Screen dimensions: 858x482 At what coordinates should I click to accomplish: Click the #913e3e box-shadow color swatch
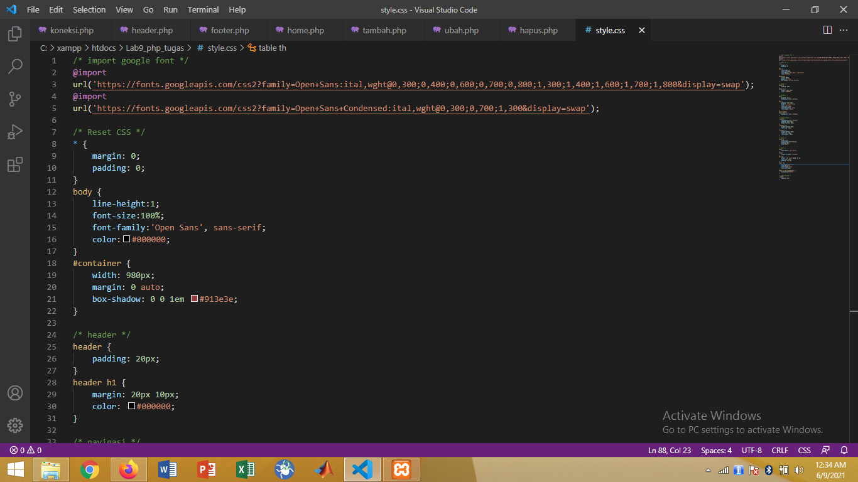pyautogui.click(x=194, y=299)
